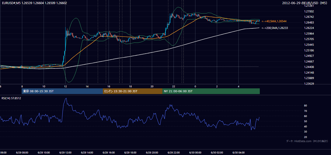Click RSI scale value 80
The width and height of the screenshot is (331, 155).
point(306,106)
